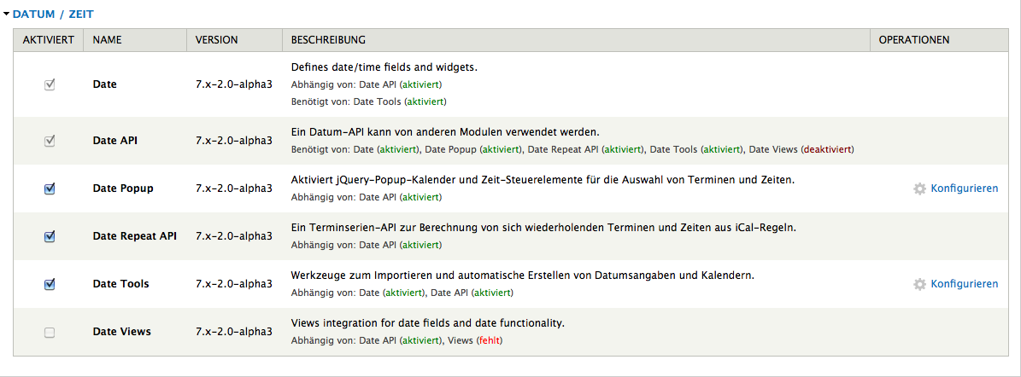
Task: Click the Version column header
Action: tap(216, 40)
